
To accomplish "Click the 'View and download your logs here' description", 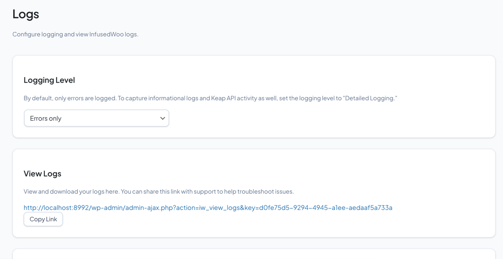I will click(x=159, y=191).
